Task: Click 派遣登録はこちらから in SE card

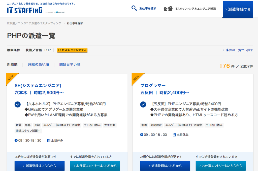Action: coord(40,166)
